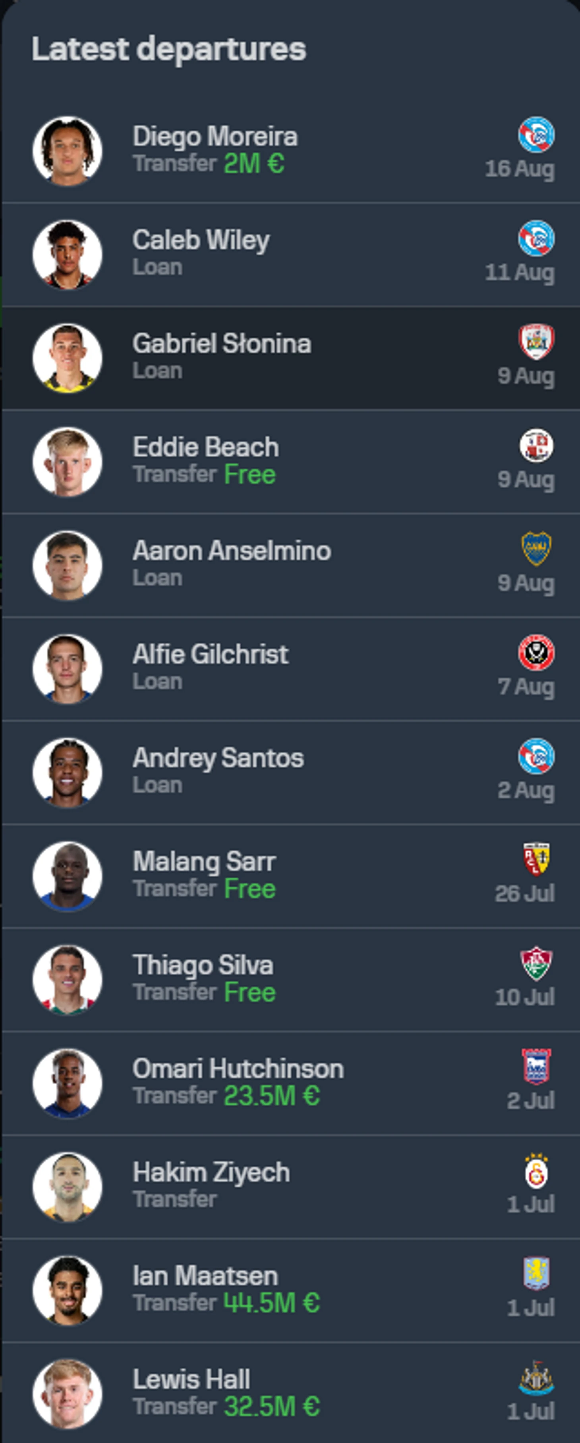
Task: Open the Gabriel Słonina name link
Action: point(221,344)
